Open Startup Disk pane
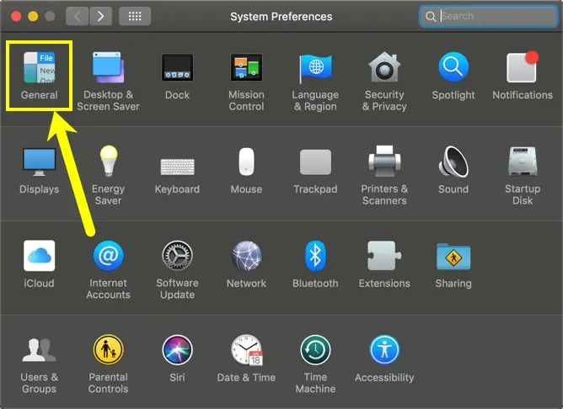The height and width of the screenshot is (409, 563). point(523,175)
